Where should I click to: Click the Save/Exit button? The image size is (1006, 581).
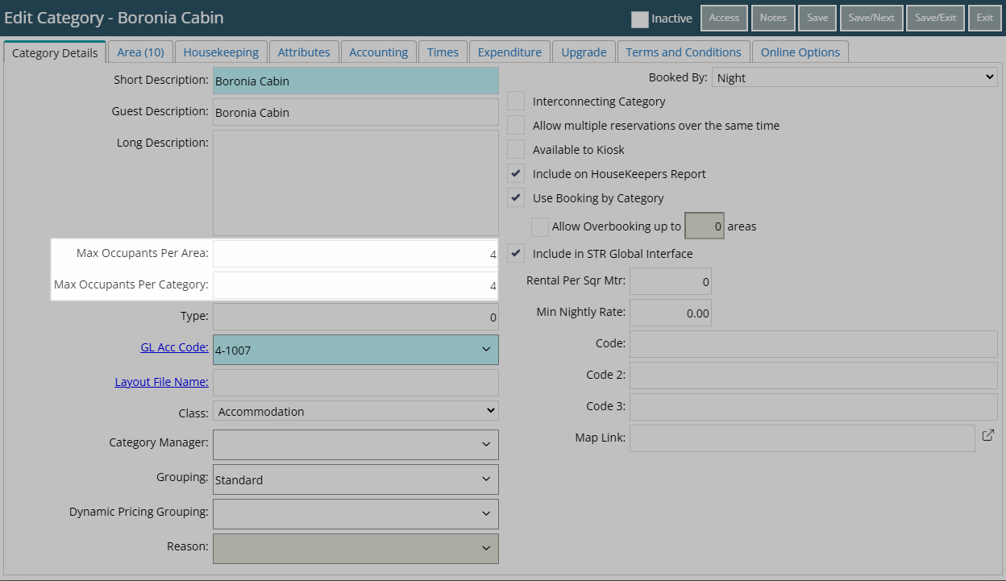[935, 18]
